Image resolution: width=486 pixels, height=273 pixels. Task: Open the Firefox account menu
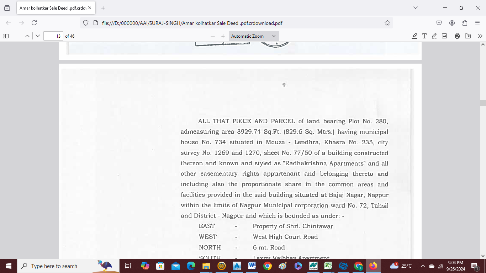pos(452,23)
